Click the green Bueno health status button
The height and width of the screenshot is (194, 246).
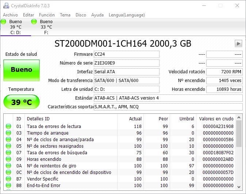tap(21, 70)
